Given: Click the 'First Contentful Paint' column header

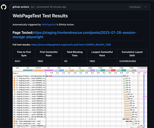Looking at the screenshot, I should click(49, 54).
